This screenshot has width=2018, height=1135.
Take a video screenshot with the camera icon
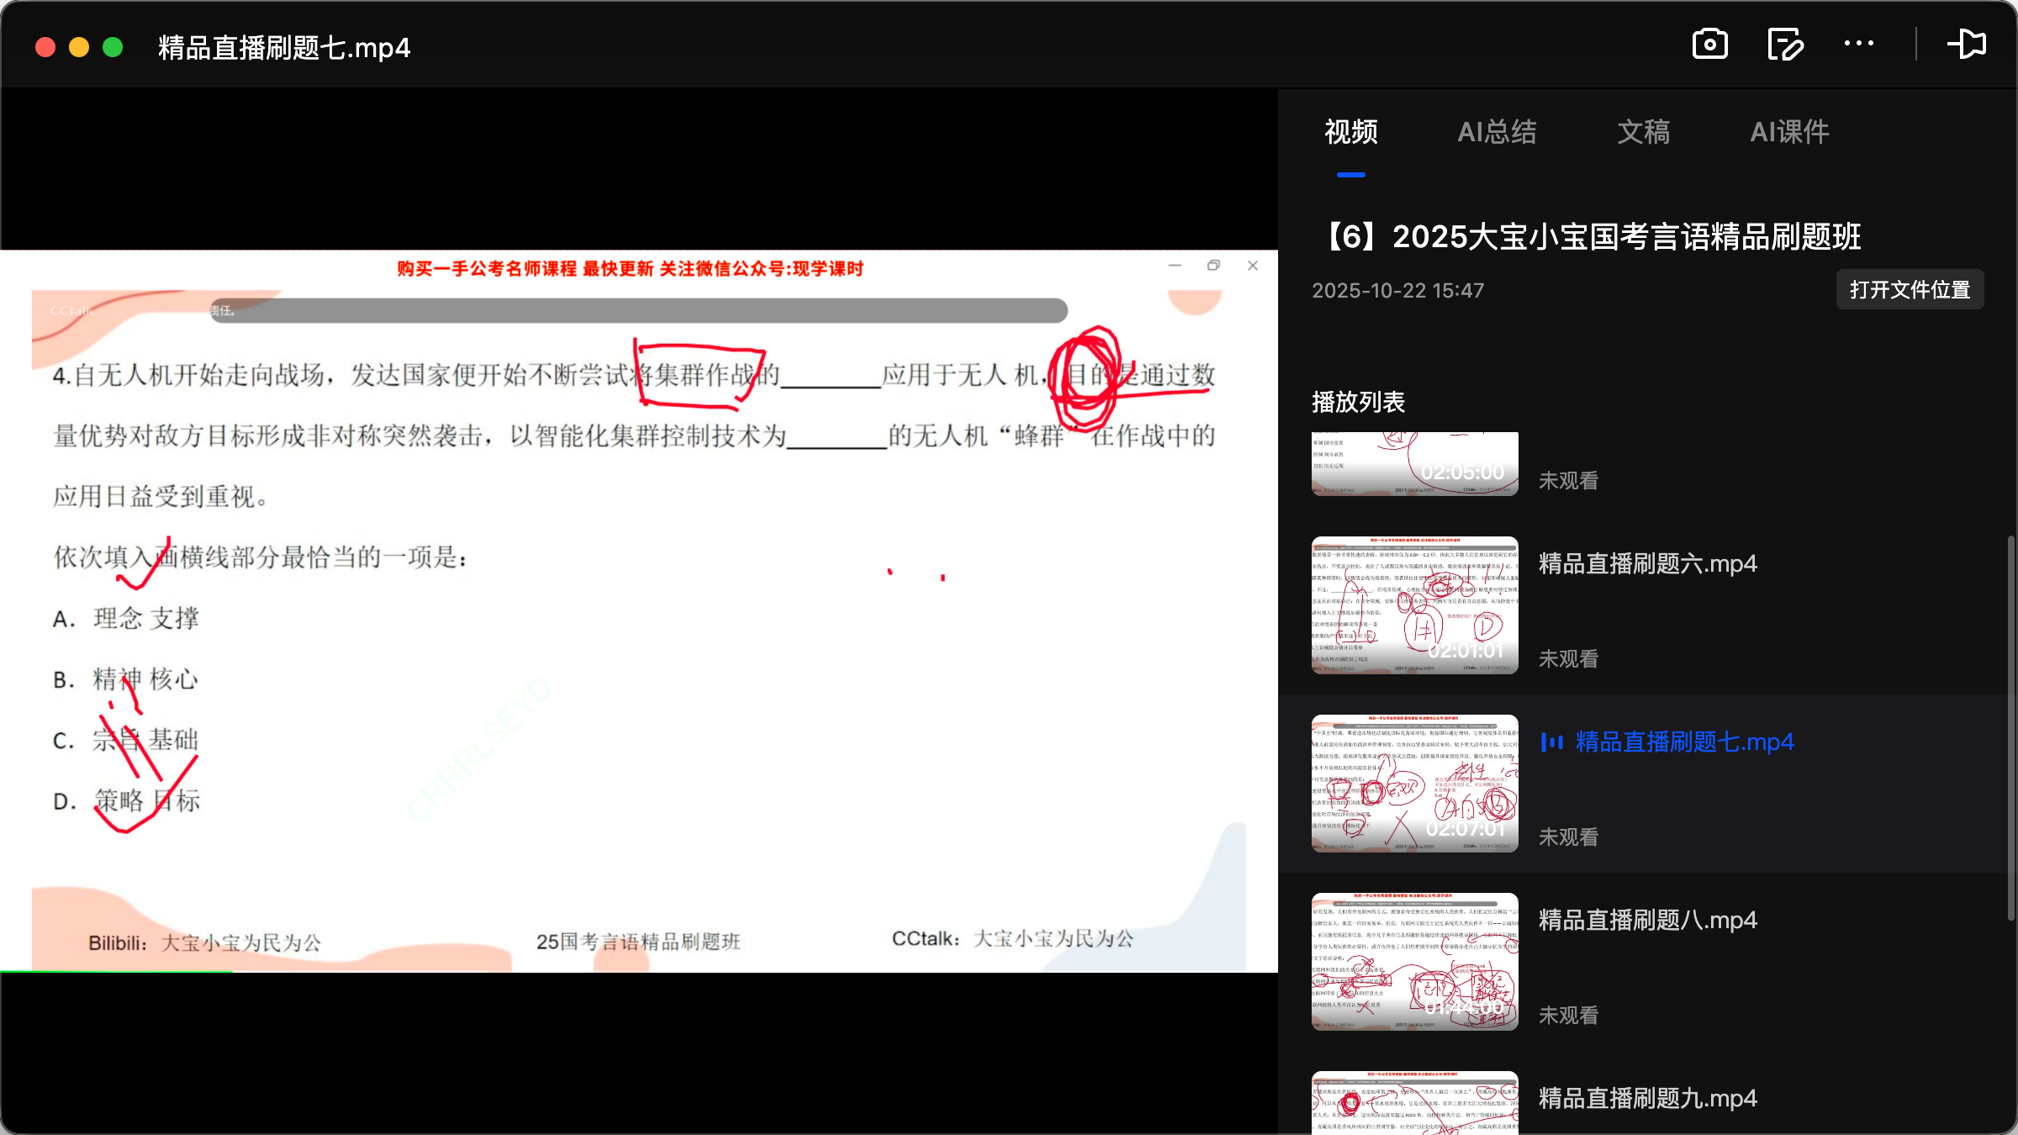tap(1710, 44)
